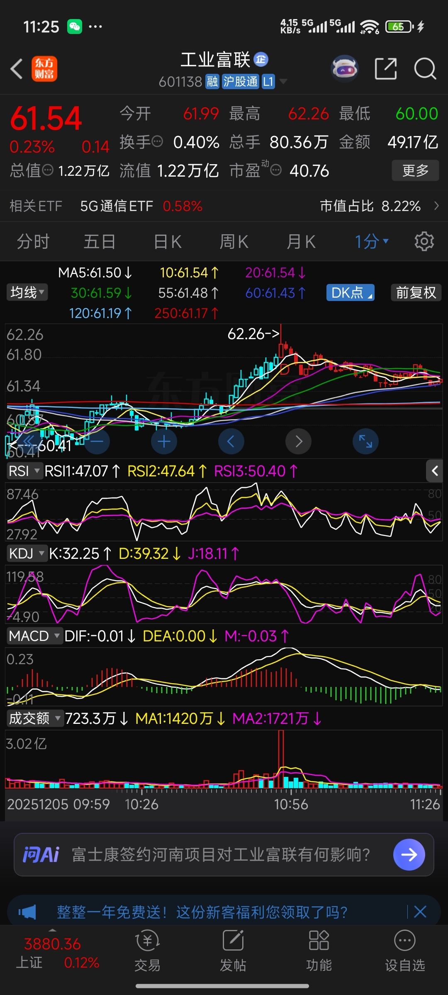The image size is (448, 995).
Task: Move chart left with left chevron
Action: coord(231,442)
